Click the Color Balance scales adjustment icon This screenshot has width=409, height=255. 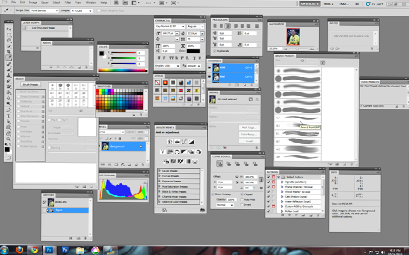click(x=177, y=151)
